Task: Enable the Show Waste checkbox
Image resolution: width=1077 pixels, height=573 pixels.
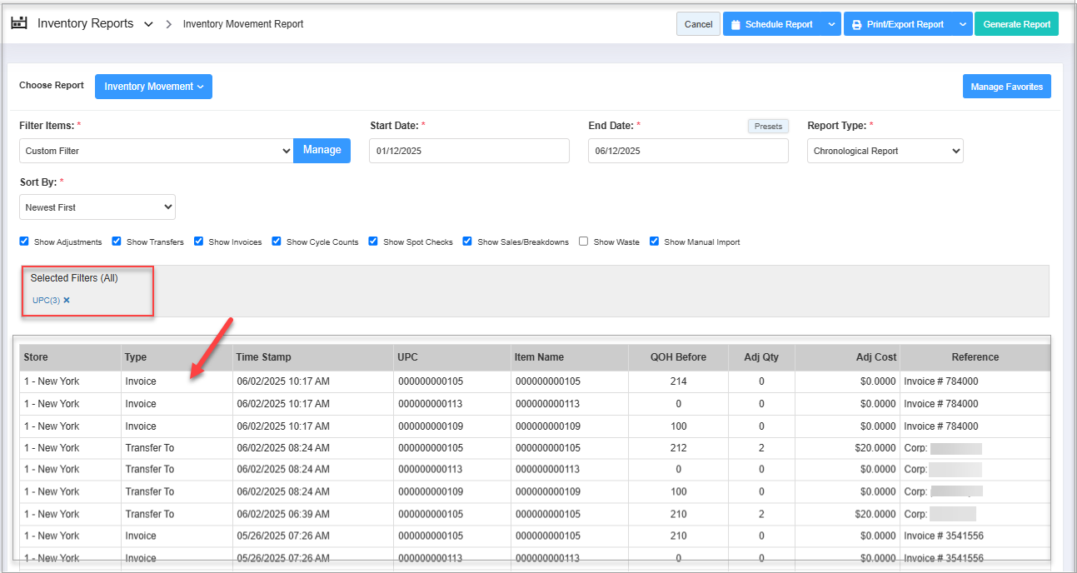Action: 584,242
